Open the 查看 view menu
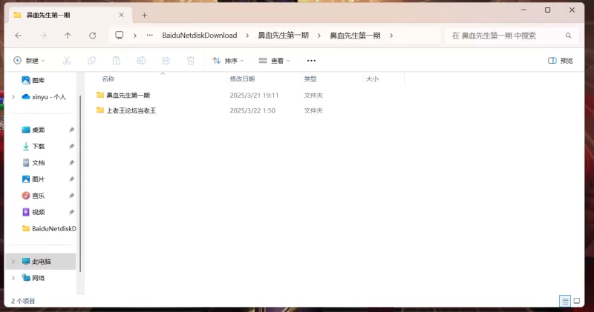594x312 pixels. tap(274, 61)
